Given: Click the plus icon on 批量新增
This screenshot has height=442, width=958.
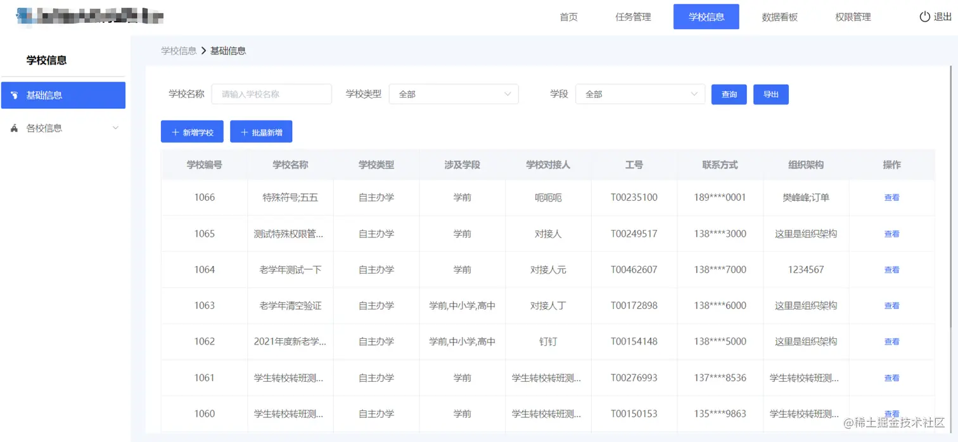Looking at the screenshot, I should point(245,132).
